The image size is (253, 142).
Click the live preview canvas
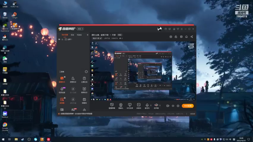pos(143,71)
